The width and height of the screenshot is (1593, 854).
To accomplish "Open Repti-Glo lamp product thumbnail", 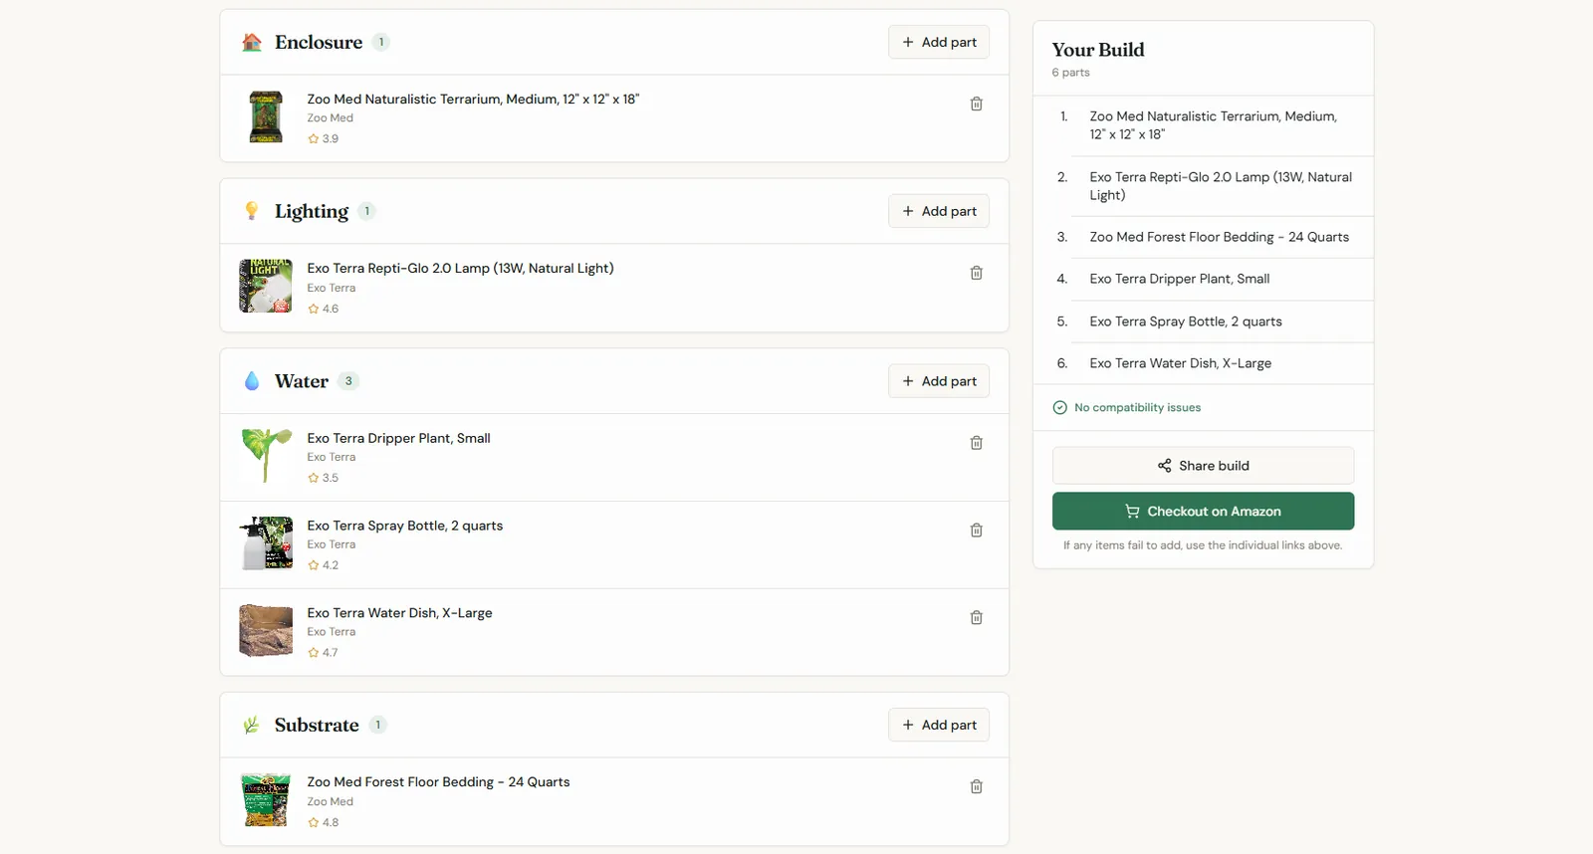I will point(266,287).
